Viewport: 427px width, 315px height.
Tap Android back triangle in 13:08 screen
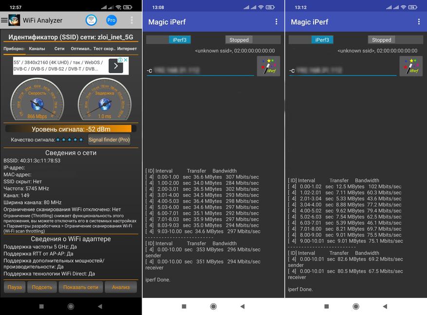(x=242, y=307)
